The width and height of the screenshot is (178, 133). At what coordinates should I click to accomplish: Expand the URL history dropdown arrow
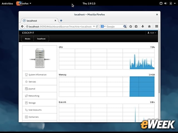point(94,26)
